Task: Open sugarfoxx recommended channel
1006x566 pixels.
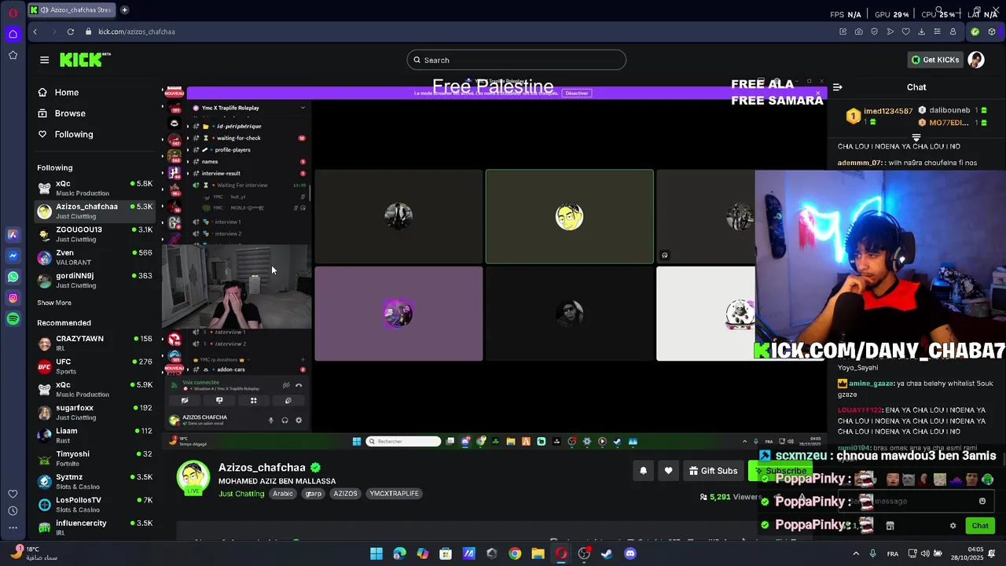Action: click(94, 412)
